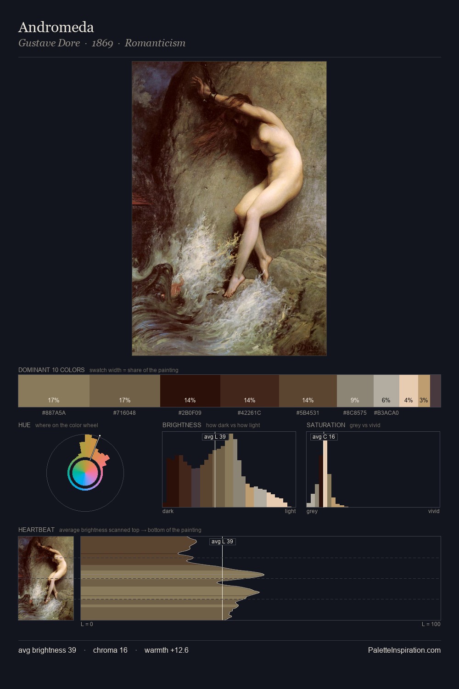
Task: Click the HEARTBEAT section heading
Action: click(36, 530)
